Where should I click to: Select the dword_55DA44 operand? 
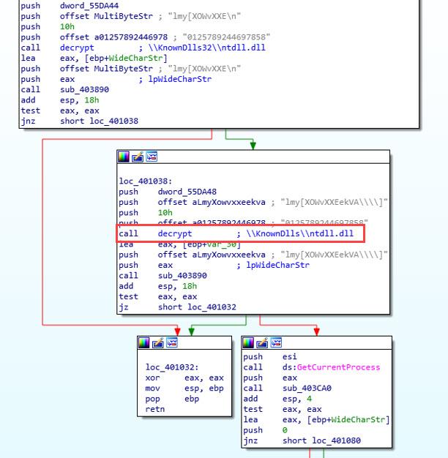pos(89,6)
